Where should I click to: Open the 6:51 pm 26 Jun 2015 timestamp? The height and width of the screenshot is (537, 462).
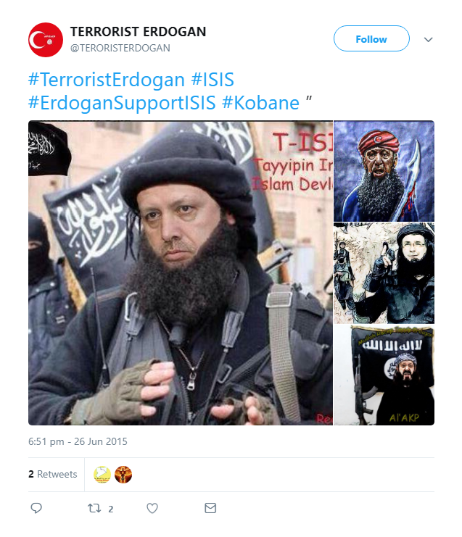[x=78, y=441]
